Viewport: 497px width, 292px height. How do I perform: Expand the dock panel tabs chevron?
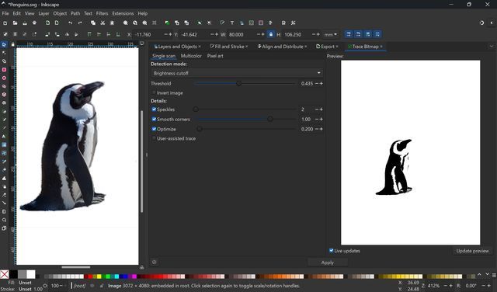point(492,47)
